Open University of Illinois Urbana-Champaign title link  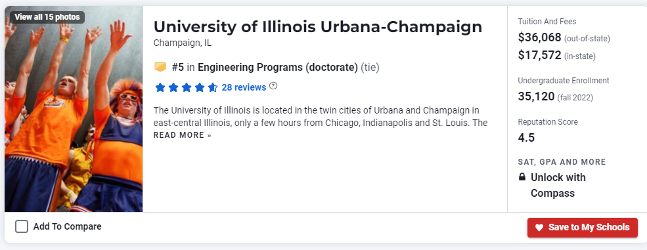318,27
